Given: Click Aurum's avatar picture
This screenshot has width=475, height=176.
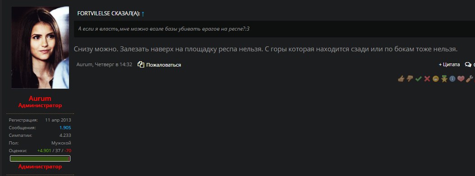Looking at the screenshot, I should (40, 47).
